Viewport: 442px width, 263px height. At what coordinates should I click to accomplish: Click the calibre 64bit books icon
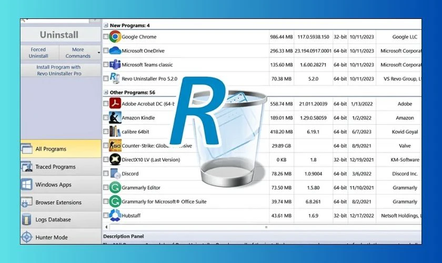coord(115,131)
